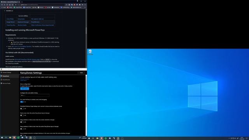Click the zone editor hotkey field
This screenshot has height=140, width=249.
(x=35, y=95)
